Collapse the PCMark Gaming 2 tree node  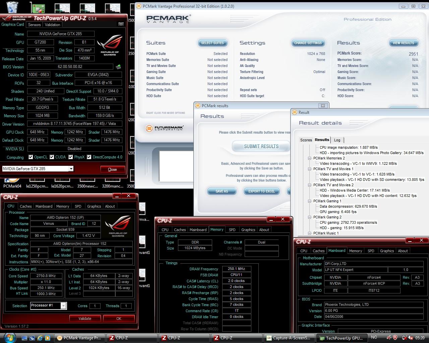pyautogui.click(x=310, y=217)
